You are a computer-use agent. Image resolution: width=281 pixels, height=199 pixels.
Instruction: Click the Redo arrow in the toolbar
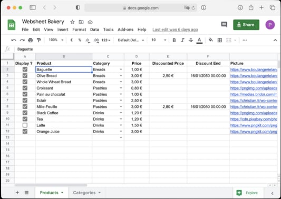(22, 40)
